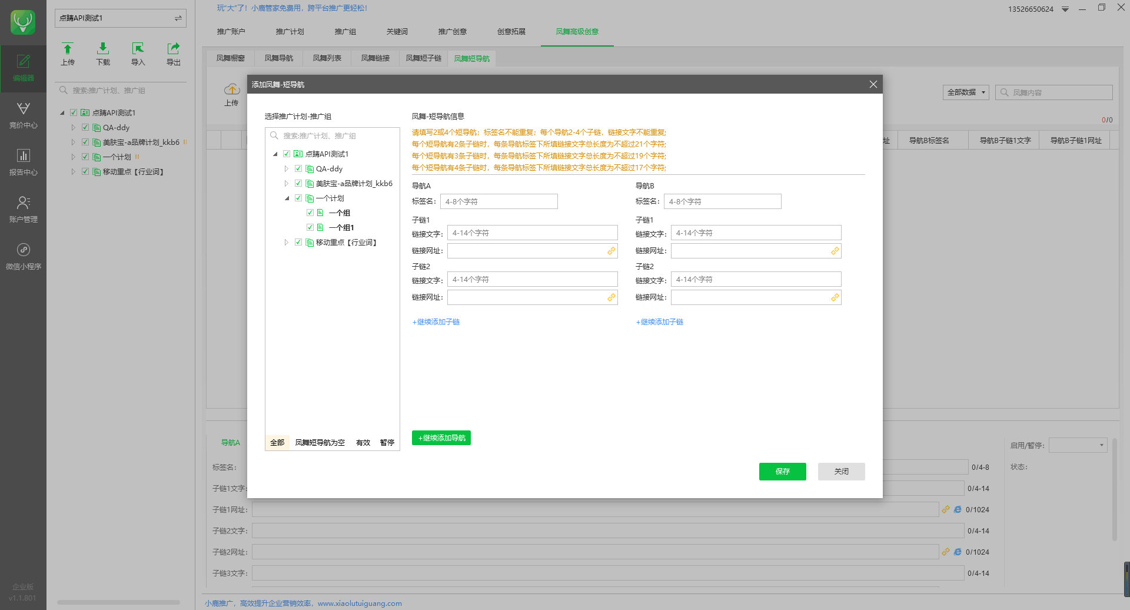The image size is (1130, 610).
Task: Toggle QA-ddy checkbox in dialog tree
Action: coord(298,168)
